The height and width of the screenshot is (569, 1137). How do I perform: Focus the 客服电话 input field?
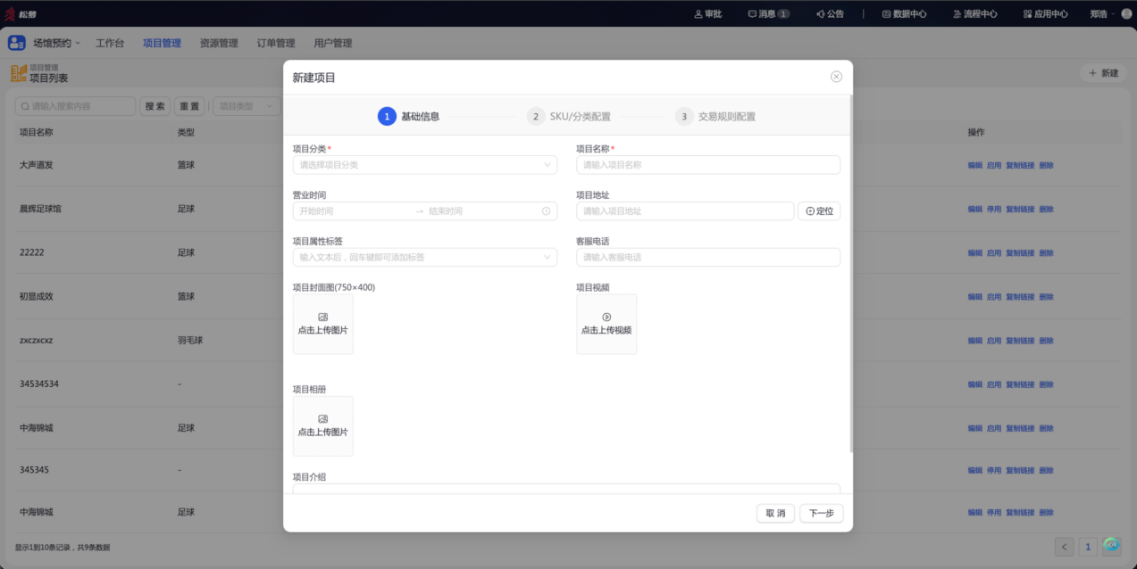point(708,257)
